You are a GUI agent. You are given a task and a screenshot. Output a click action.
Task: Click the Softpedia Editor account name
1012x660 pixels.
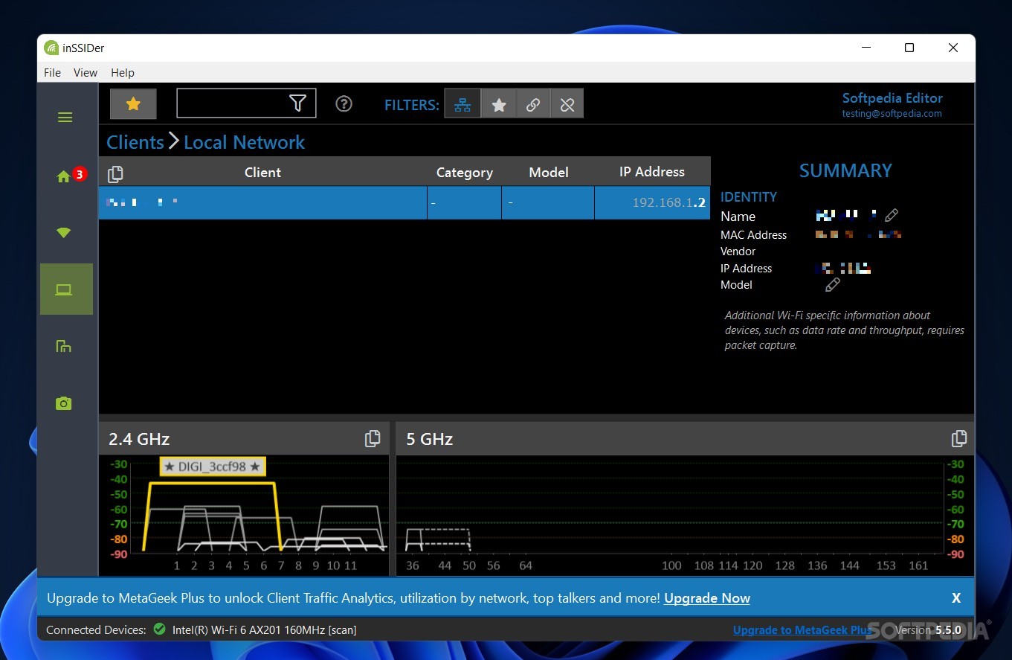coord(892,98)
